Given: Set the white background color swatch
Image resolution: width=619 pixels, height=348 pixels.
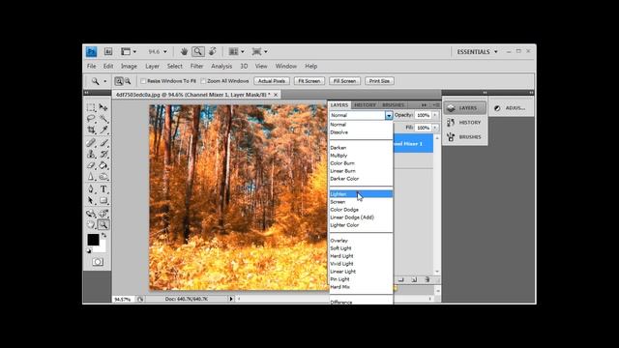Looking at the screenshot, I should point(102,248).
